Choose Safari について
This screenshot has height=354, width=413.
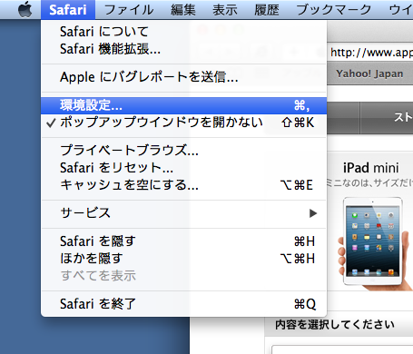[184, 32]
